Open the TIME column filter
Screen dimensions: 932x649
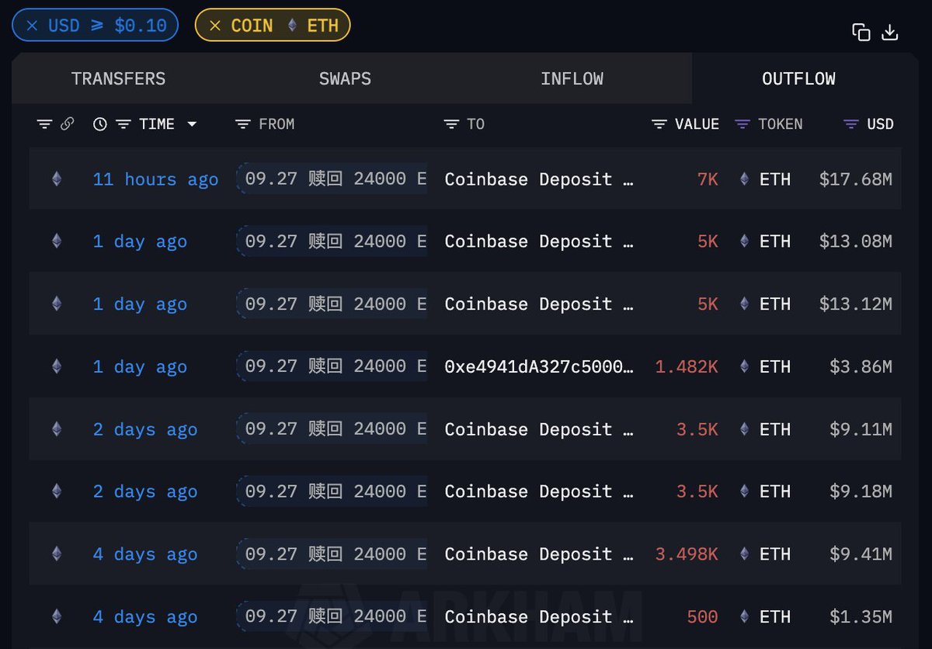point(123,124)
